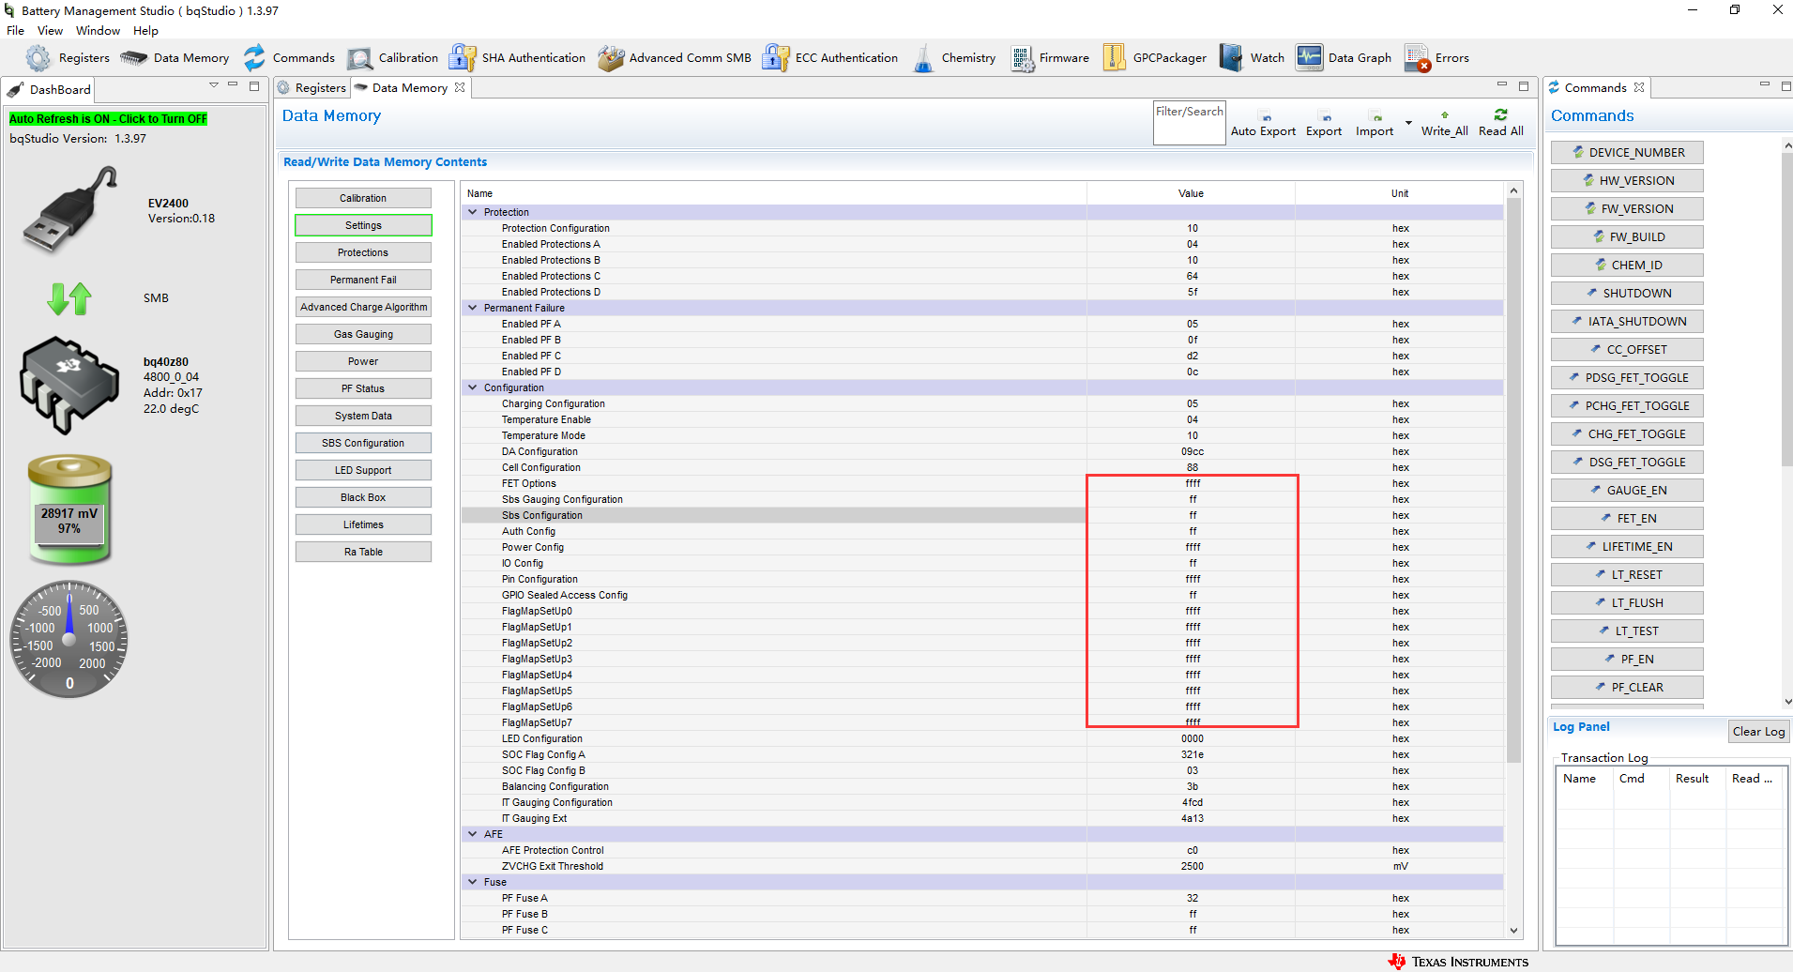Click the current dial gauge
The width and height of the screenshot is (1793, 972).
pos(69,640)
